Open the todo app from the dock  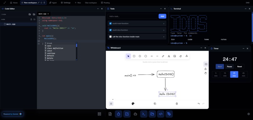coord(127,114)
